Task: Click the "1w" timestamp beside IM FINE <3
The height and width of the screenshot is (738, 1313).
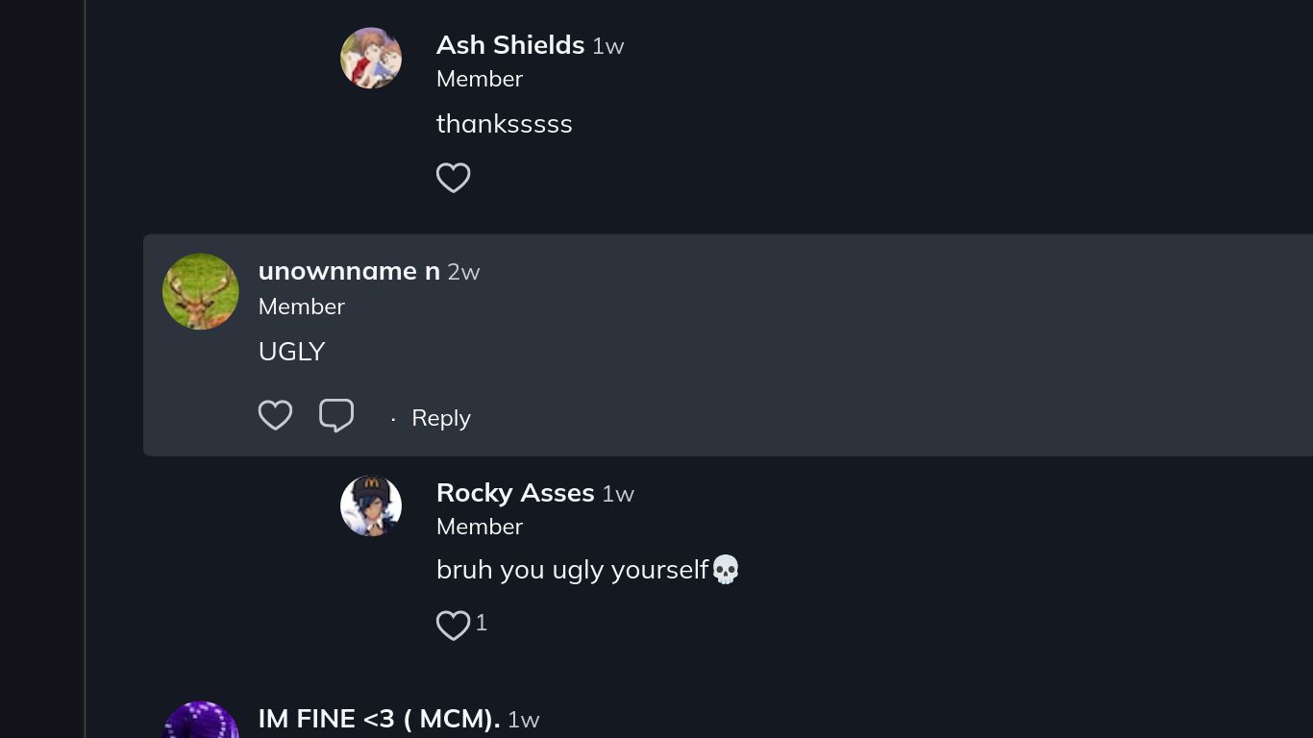Action: coord(524,720)
